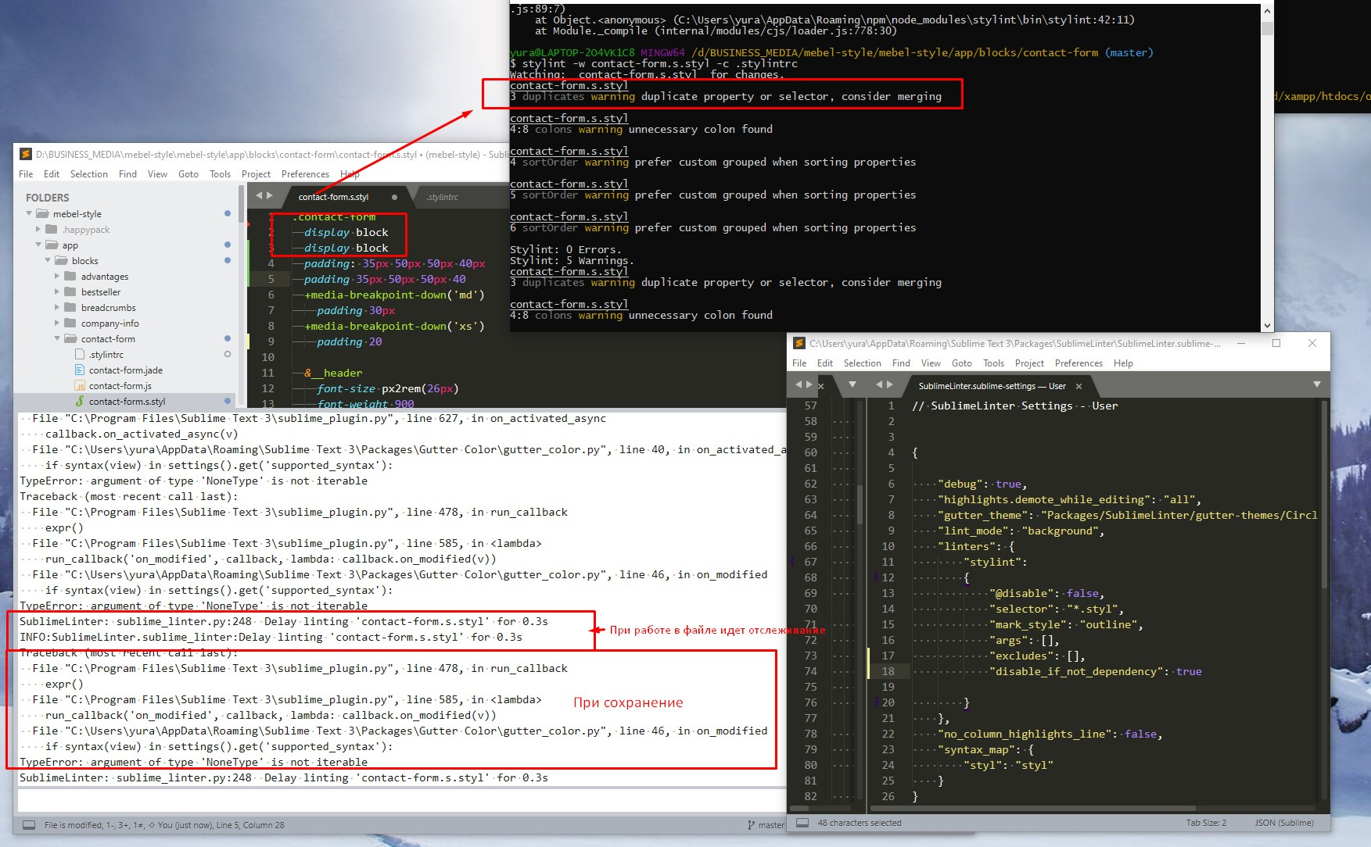Click previous-tab arrow beside SublimeLinter.sublime-settings tab

(878, 384)
